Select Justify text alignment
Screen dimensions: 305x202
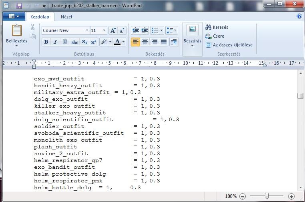click(x=164, y=42)
